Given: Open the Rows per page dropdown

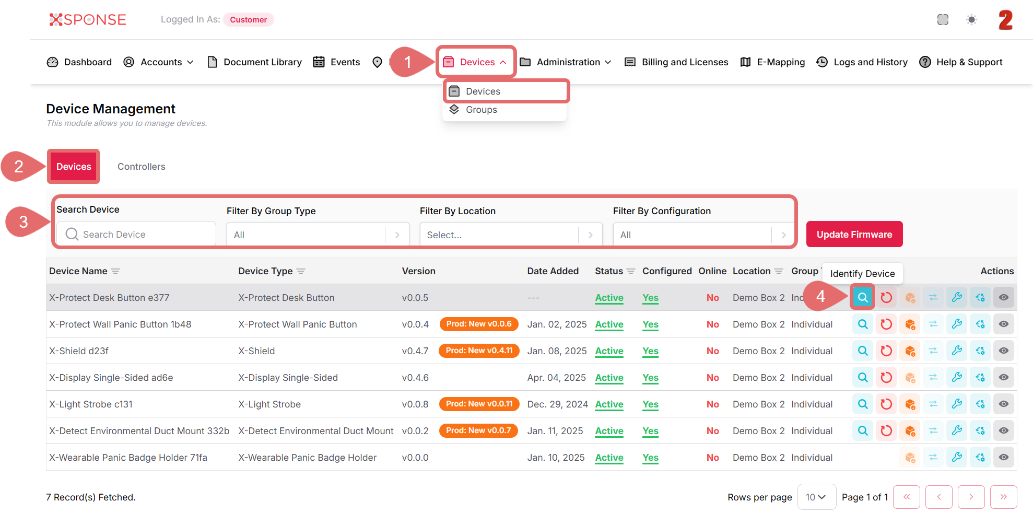Looking at the screenshot, I should point(816,497).
